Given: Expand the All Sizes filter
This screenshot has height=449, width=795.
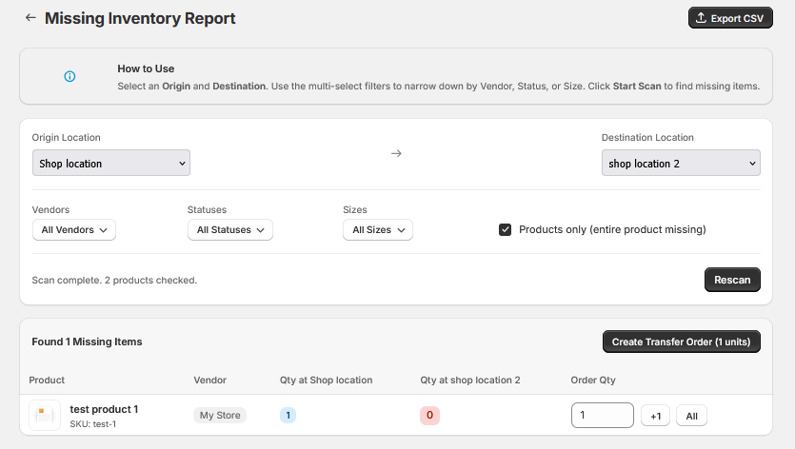Looking at the screenshot, I should (x=378, y=230).
